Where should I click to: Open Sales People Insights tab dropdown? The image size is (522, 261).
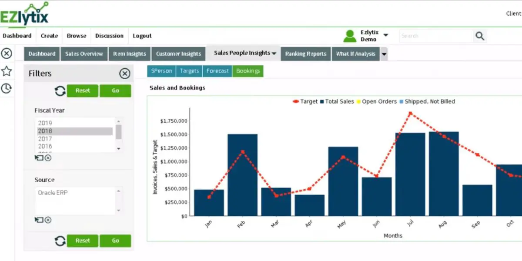click(274, 53)
